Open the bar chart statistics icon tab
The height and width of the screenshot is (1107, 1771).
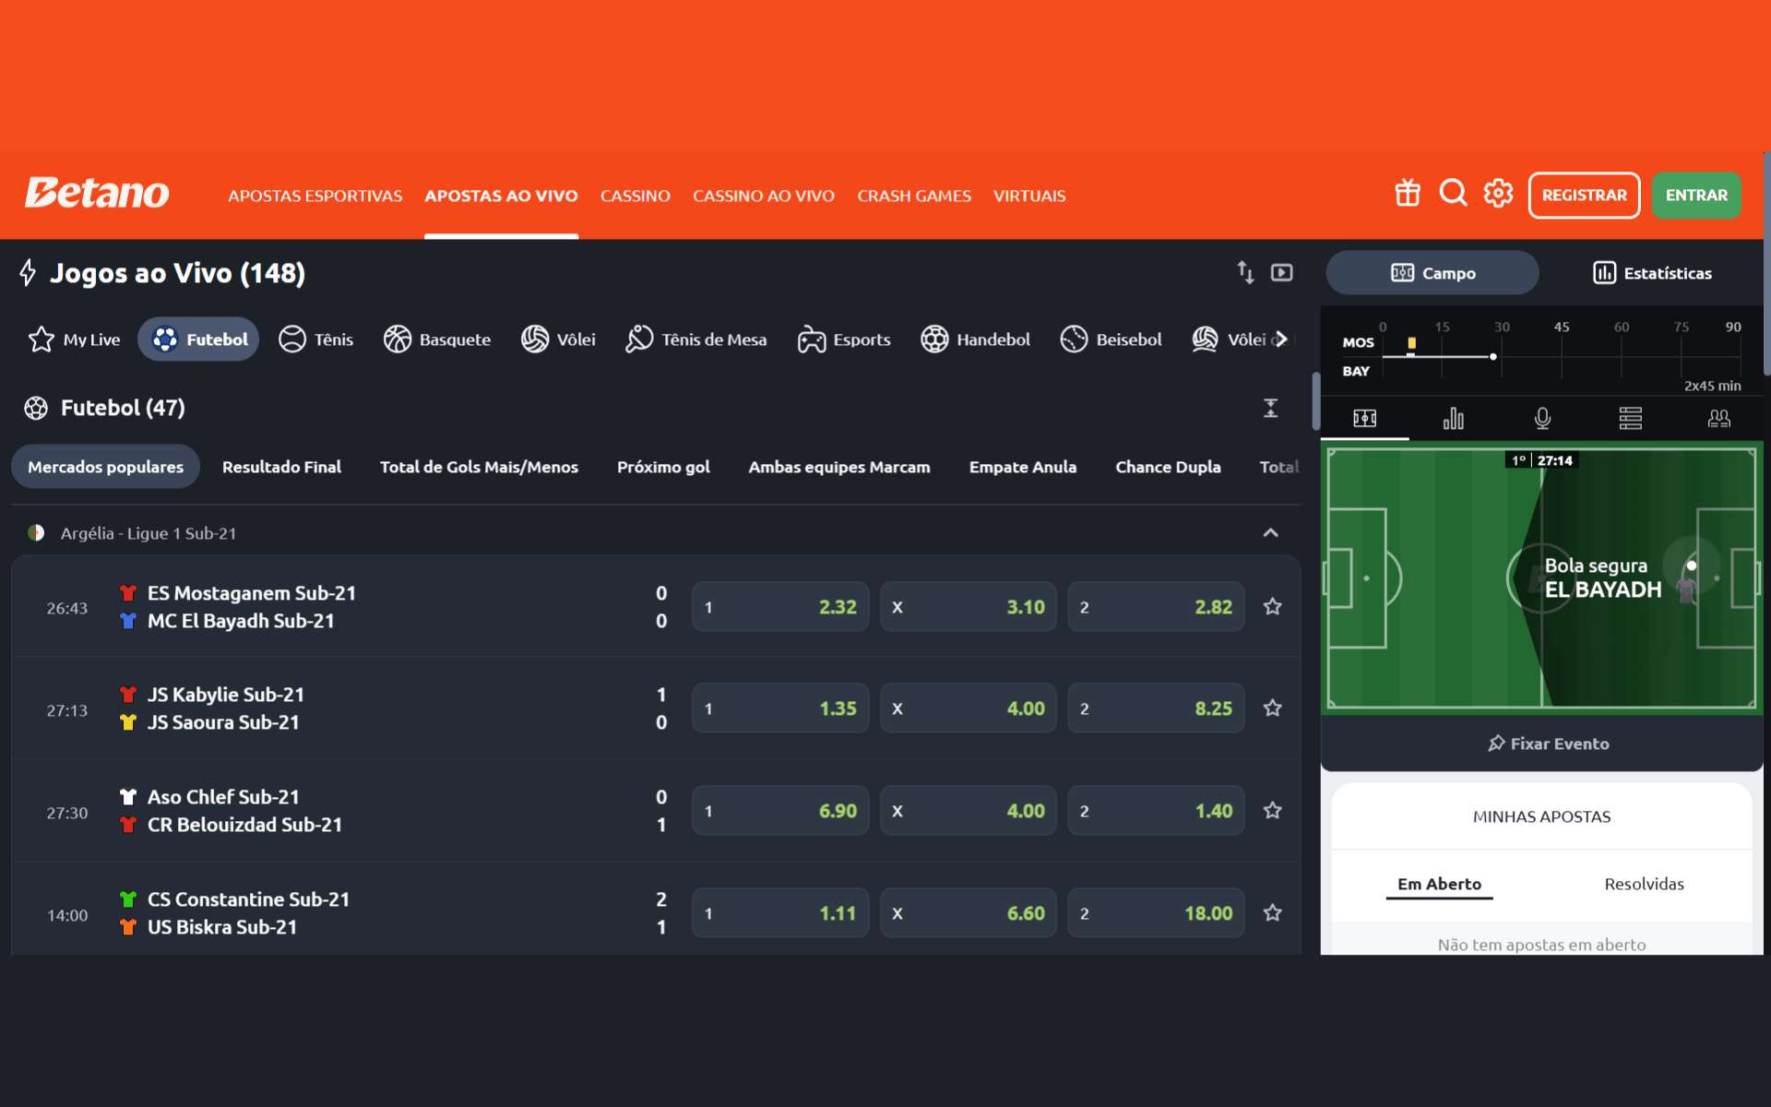(1454, 419)
